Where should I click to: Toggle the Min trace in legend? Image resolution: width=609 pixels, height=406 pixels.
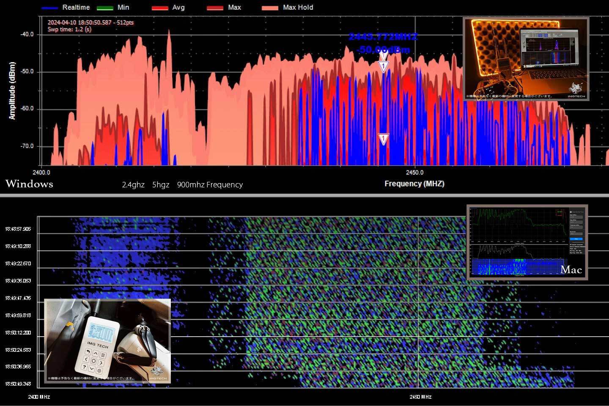[x=123, y=8]
